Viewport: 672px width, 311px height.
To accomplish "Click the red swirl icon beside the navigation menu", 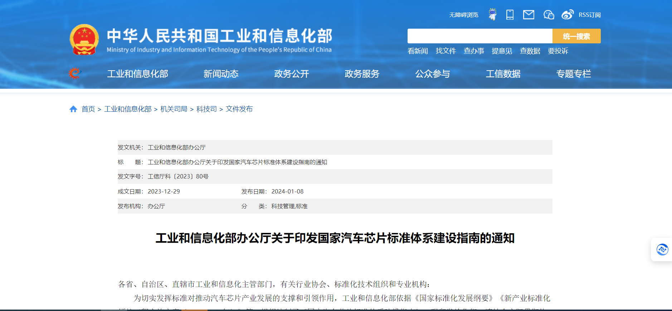I will click(75, 73).
